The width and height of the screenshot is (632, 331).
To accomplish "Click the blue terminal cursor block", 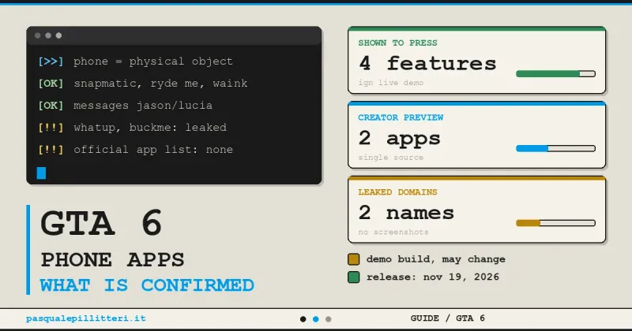I will pyautogui.click(x=41, y=173).
